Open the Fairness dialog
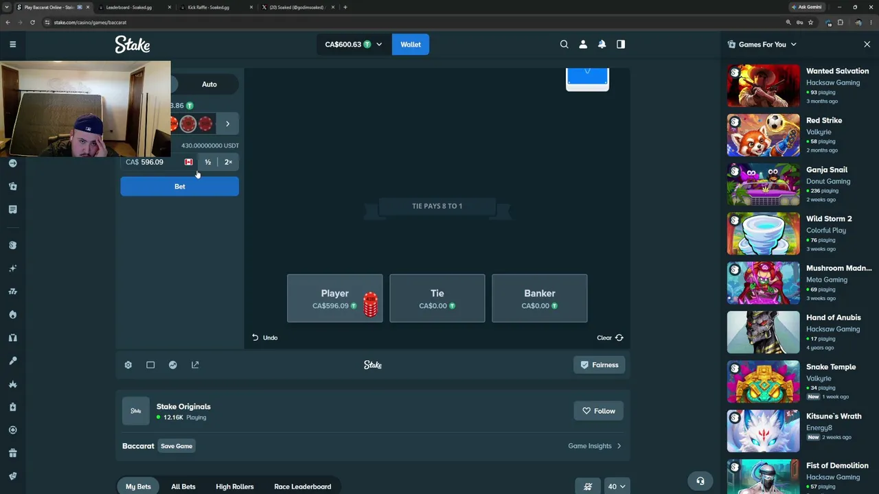 (599, 365)
